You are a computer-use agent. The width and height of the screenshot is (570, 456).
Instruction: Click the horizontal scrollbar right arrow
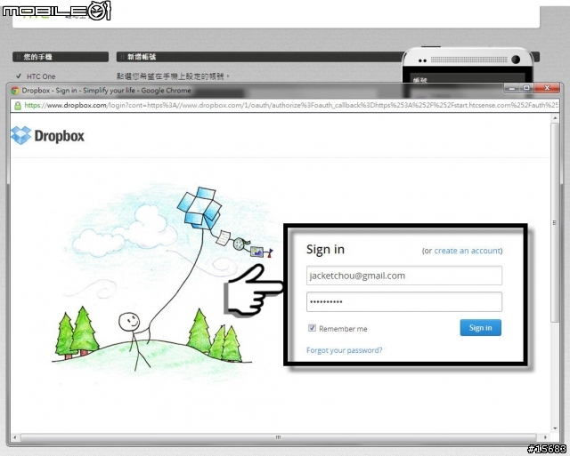[x=545, y=437]
